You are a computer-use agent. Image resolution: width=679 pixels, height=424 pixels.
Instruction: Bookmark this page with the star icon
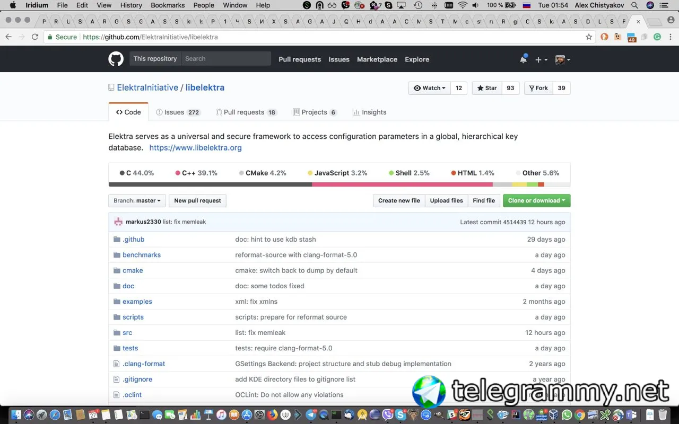point(589,37)
